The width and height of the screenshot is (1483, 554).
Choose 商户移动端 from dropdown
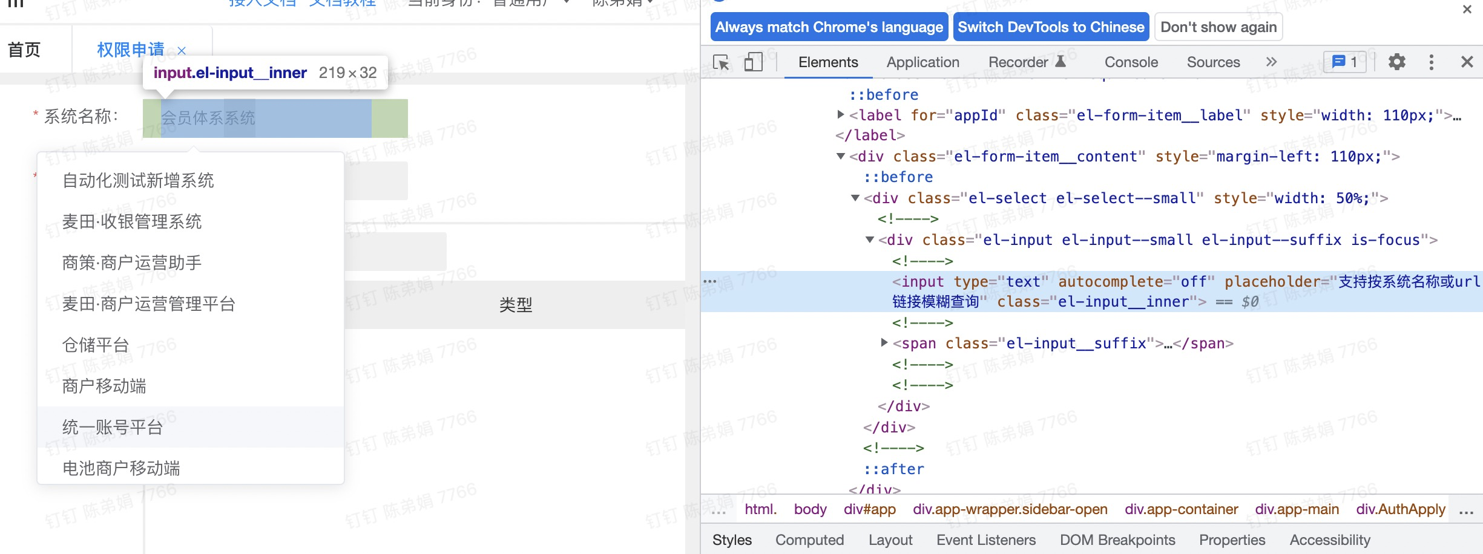click(191, 386)
